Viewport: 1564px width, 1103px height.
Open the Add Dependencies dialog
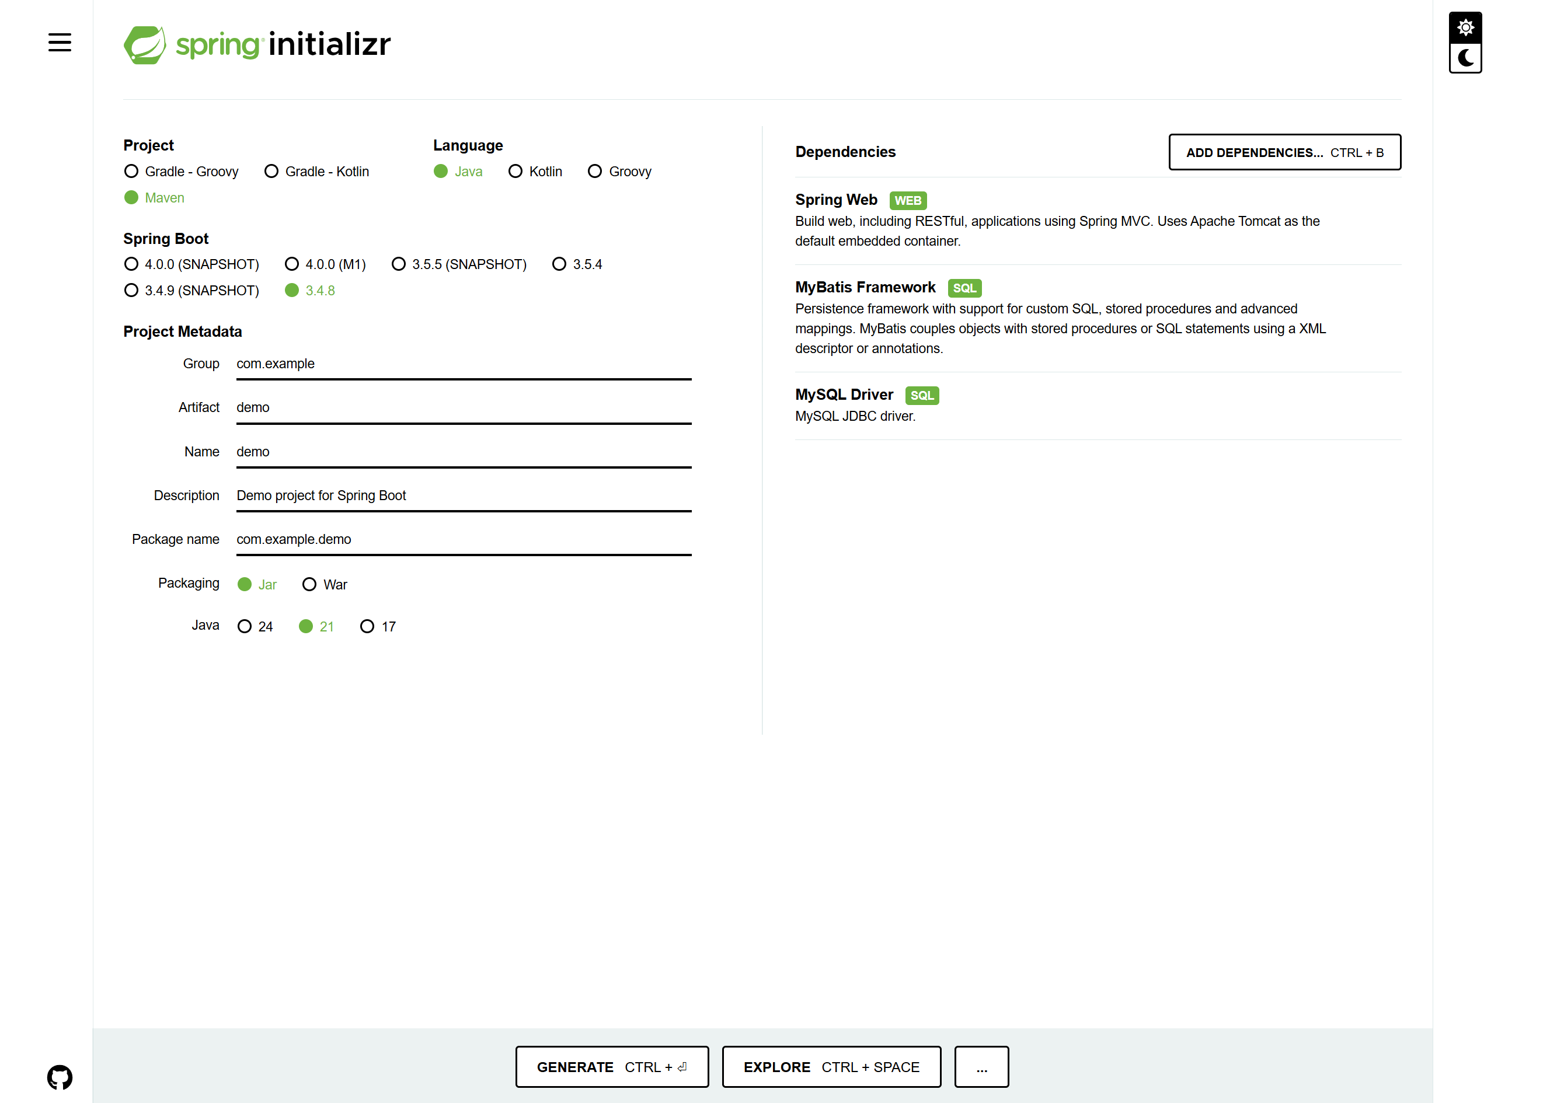click(1285, 152)
